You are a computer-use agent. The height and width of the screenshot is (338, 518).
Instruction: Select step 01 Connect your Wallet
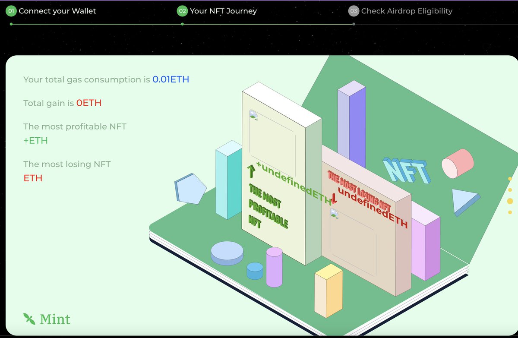(51, 11)
